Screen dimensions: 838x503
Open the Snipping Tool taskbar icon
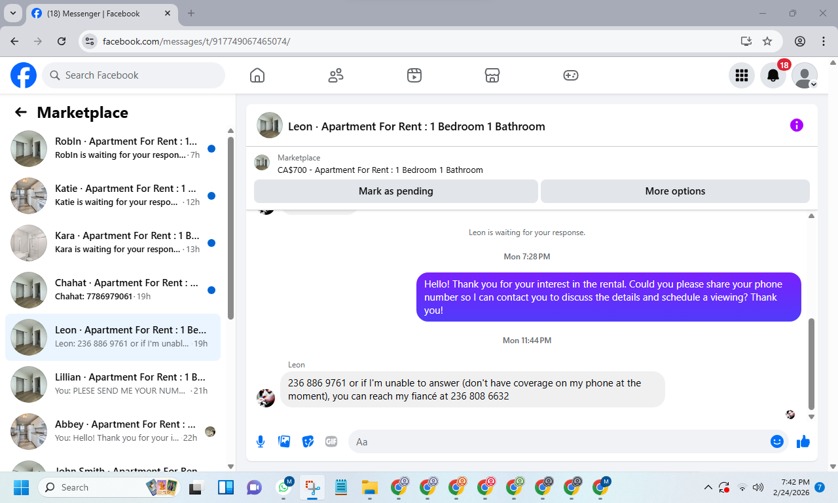point(312,487)
